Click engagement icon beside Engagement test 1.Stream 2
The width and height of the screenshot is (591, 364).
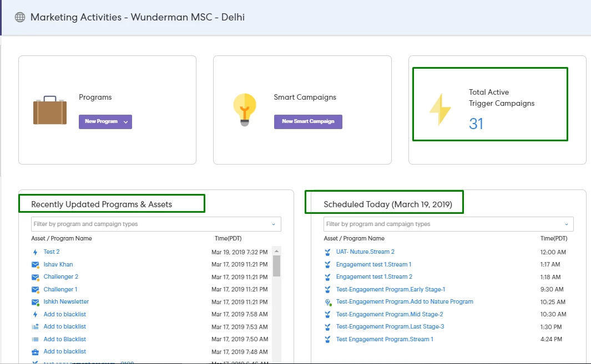coord(327,277)
